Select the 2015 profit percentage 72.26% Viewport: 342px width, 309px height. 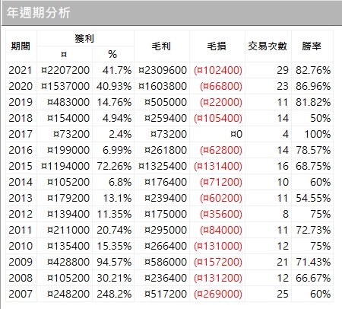(114, 166)
